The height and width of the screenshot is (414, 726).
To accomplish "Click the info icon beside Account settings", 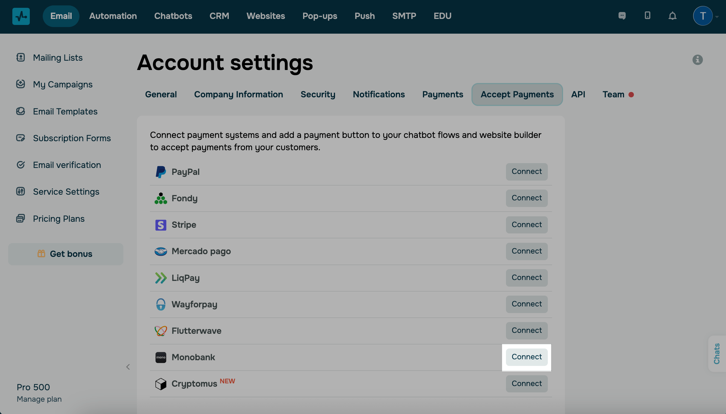I will 697,60.
